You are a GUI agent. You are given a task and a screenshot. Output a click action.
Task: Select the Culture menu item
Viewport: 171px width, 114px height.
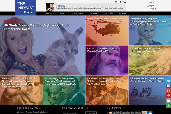pyautogui.click(x=93, y=13)
